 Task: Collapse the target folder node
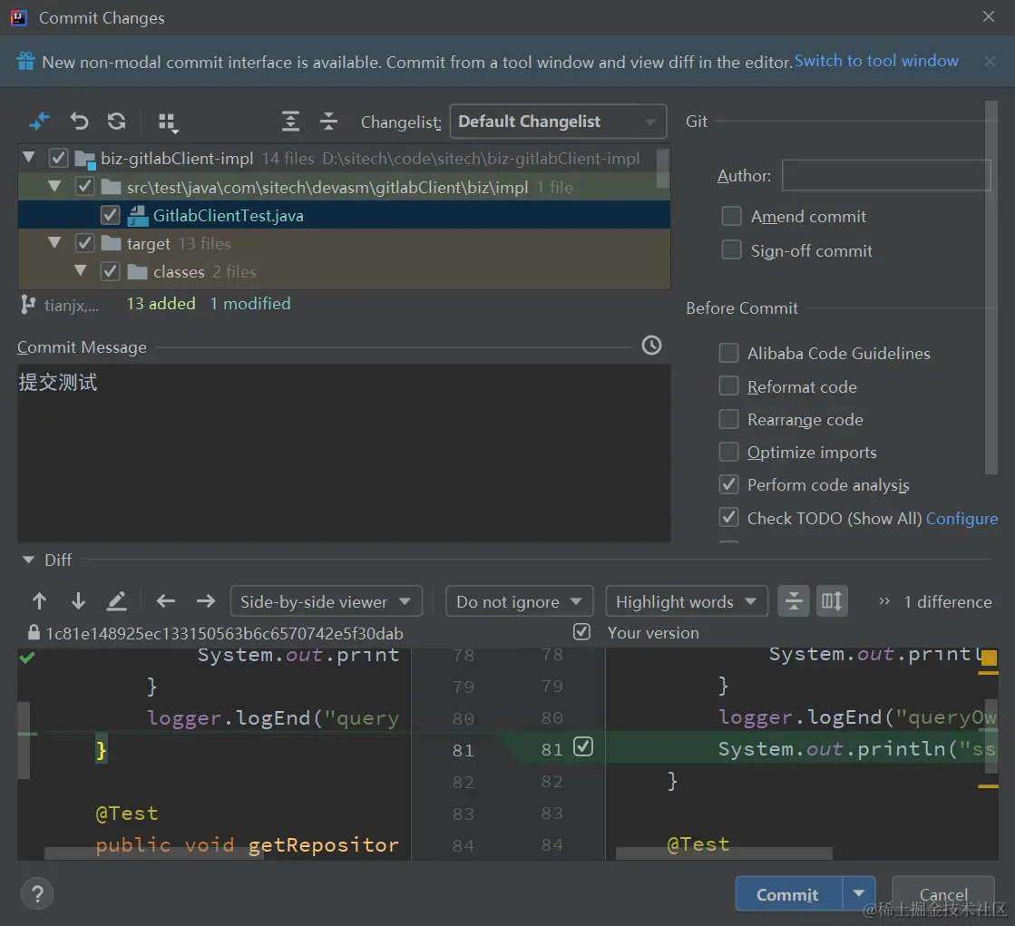tap(55, 243)
